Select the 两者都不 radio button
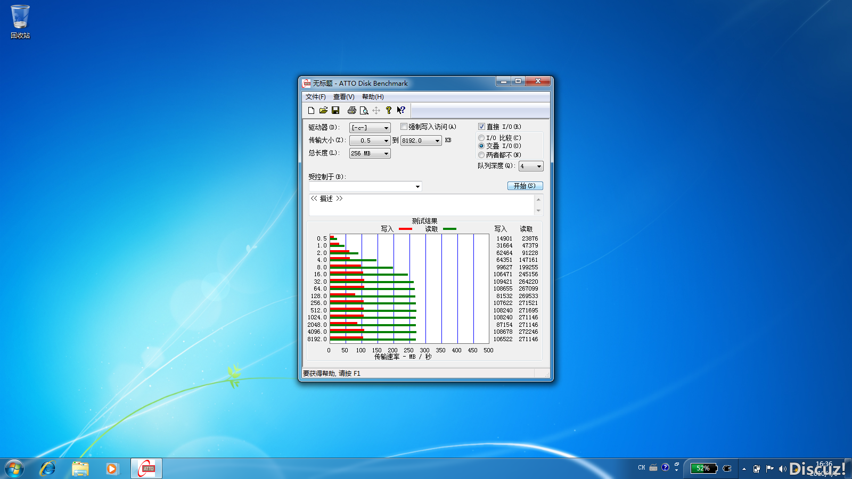 (x=481, y=155)
